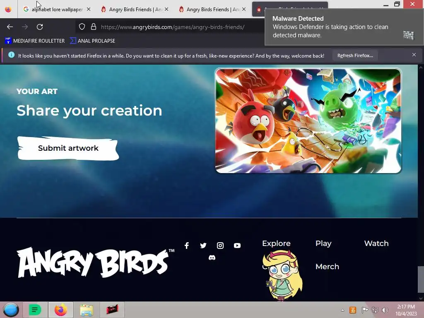Click the orange Java tray icon

tap(353, 310)
